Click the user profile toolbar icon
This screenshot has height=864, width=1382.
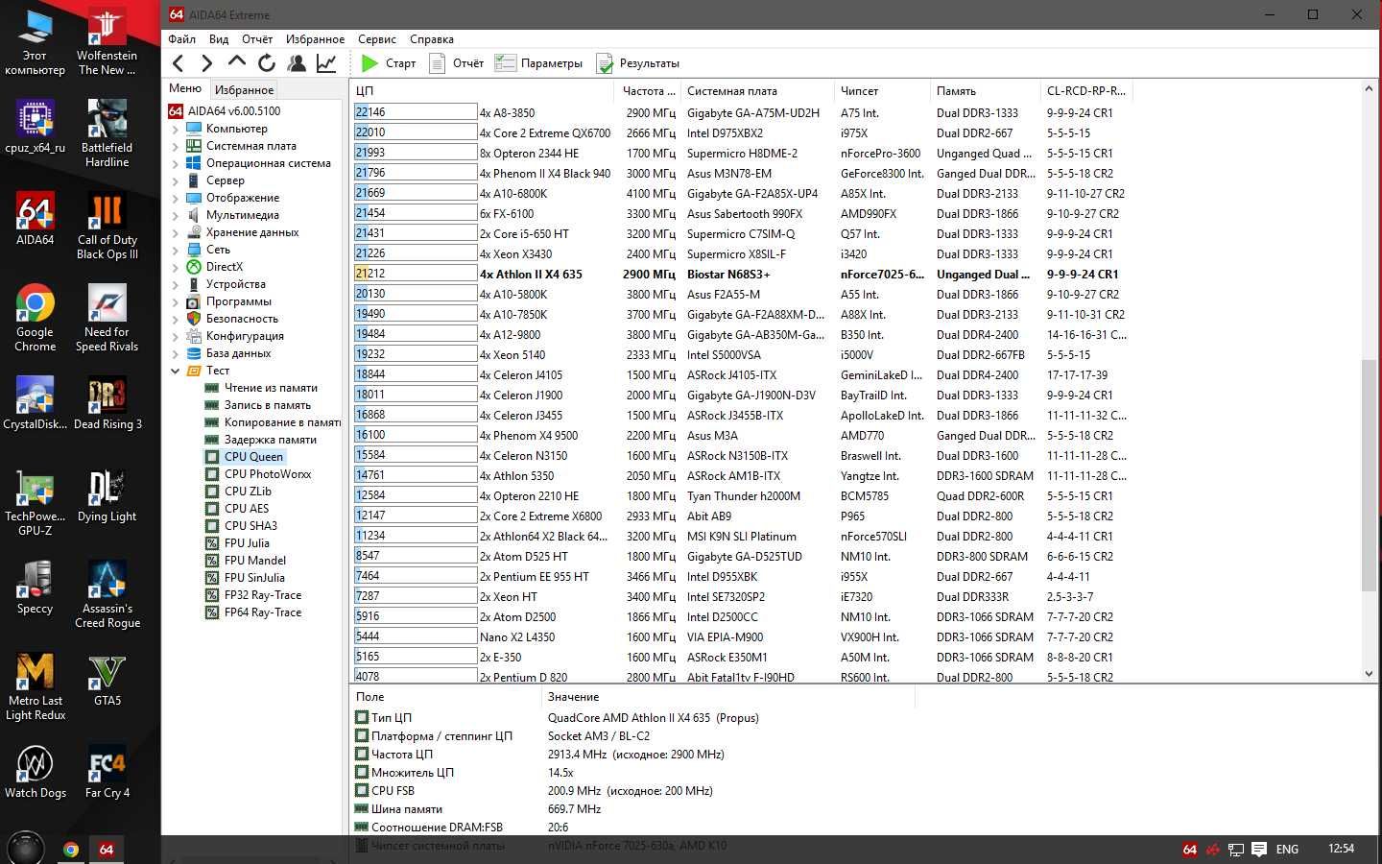[297, 63]
